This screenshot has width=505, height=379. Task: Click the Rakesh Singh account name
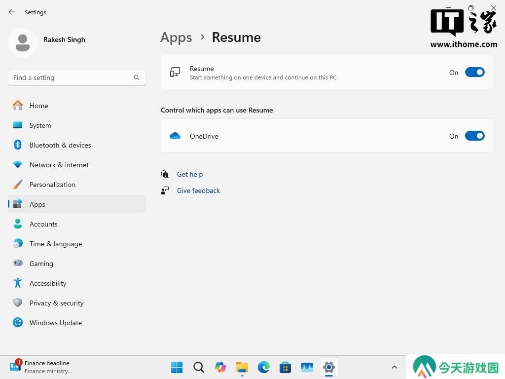[65, 39]
